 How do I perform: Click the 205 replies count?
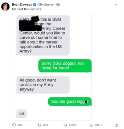coord(20,125)
